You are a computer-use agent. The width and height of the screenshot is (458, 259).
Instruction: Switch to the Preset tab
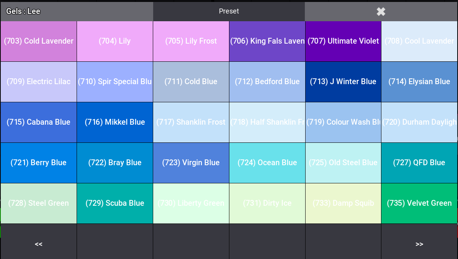229,11
